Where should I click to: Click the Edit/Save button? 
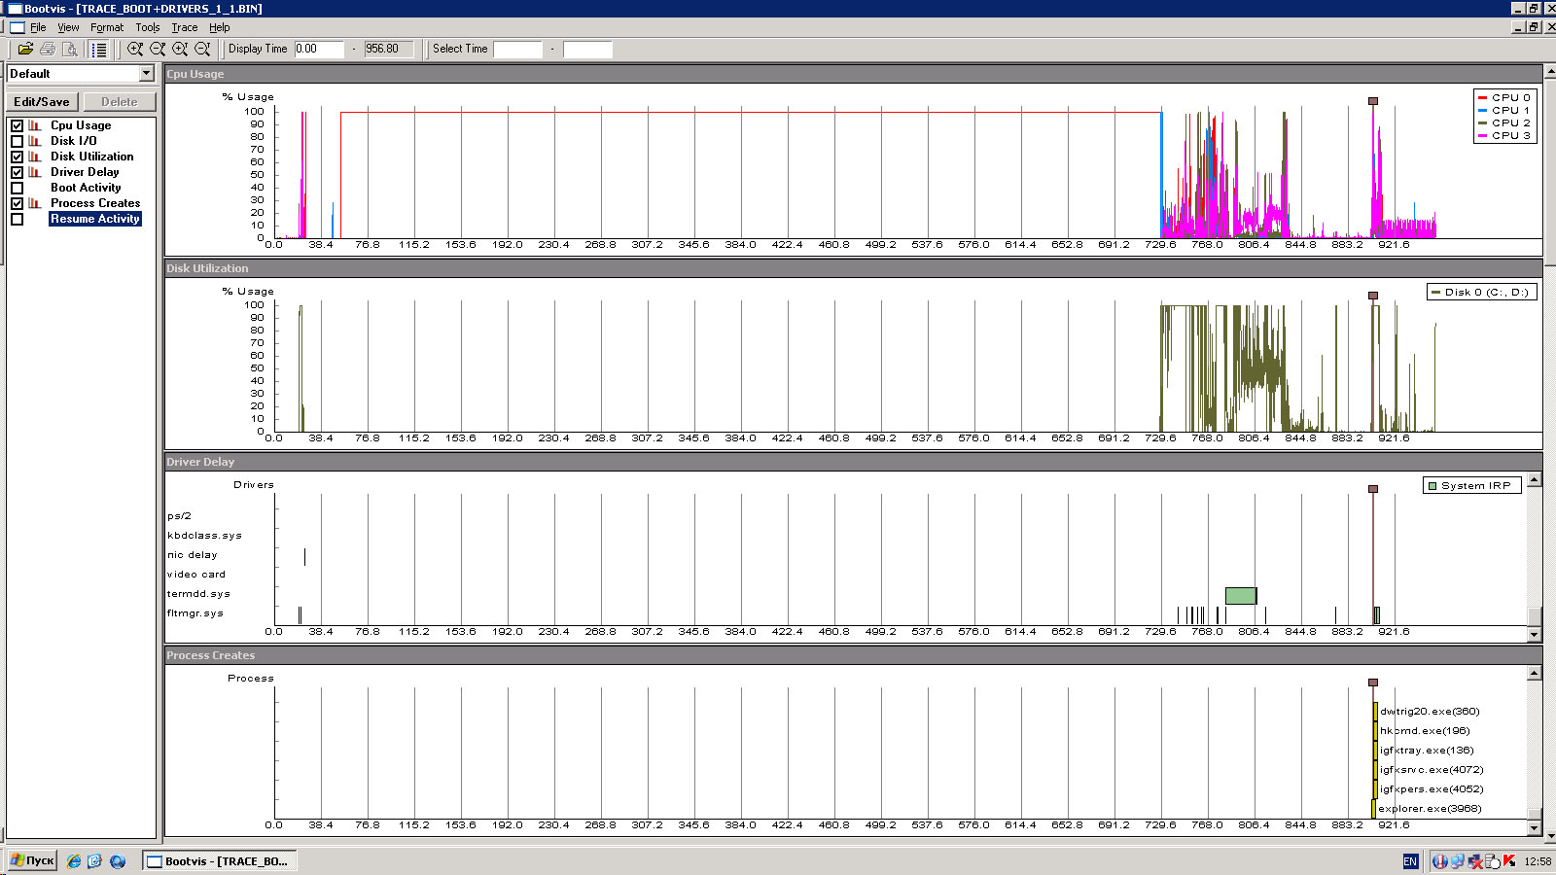coord(42,102)
